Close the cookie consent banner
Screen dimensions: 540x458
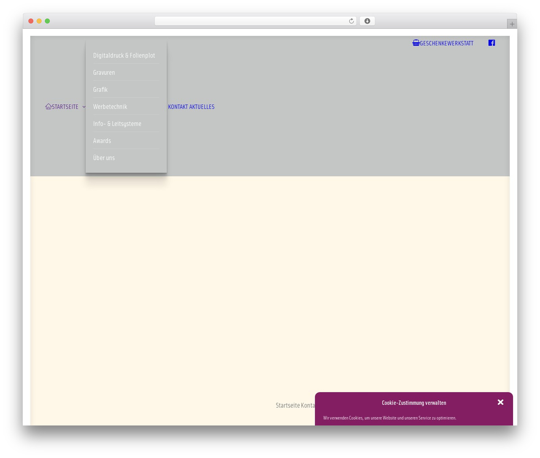click(500, 402)
